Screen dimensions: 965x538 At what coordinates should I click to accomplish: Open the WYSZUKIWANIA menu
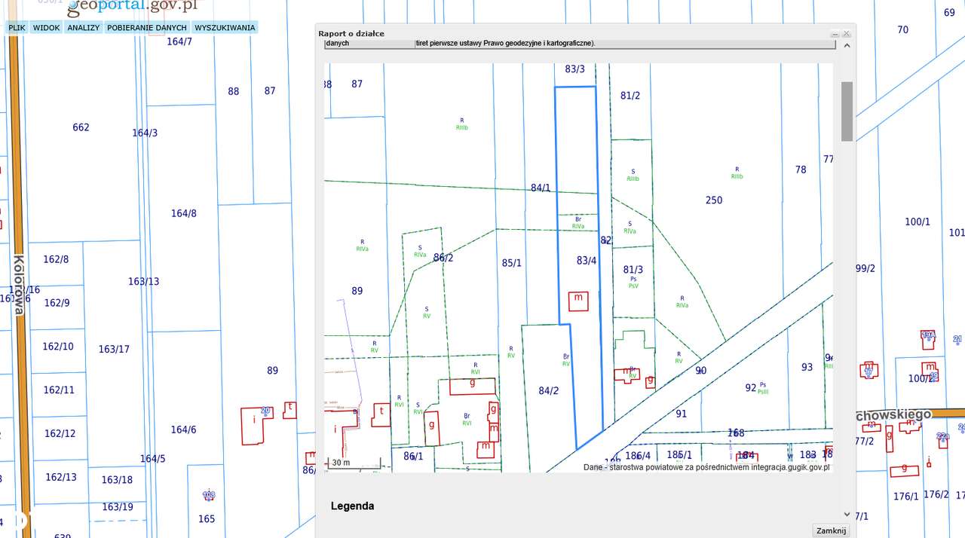[225, 28]
